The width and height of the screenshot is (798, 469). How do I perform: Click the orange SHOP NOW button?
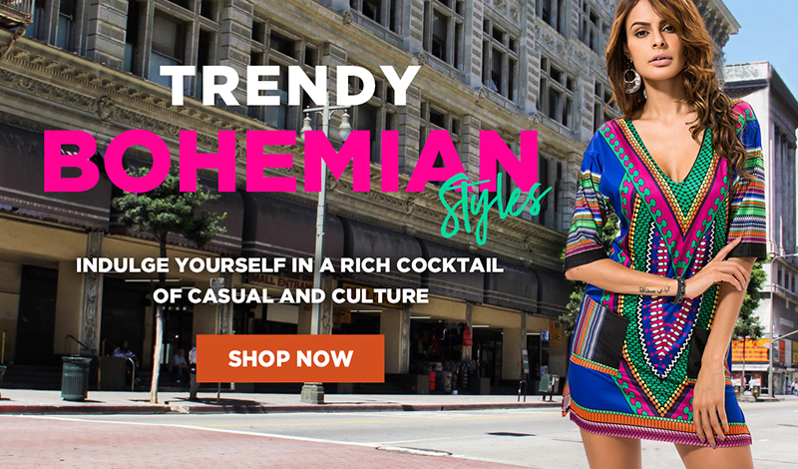tap(290, 358)
